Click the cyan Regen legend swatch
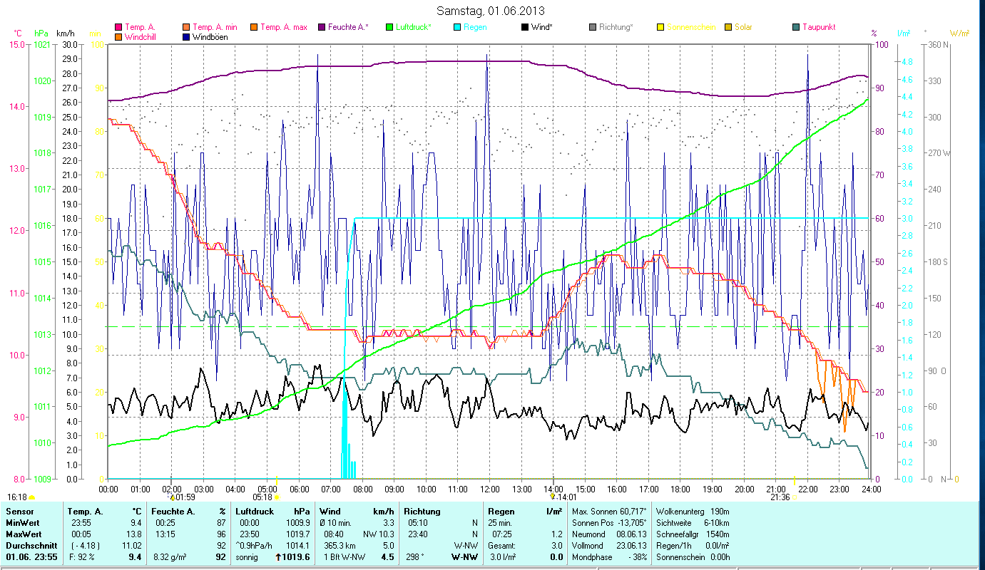Viewport: 985px width, 570px height. tap(457, 27)
